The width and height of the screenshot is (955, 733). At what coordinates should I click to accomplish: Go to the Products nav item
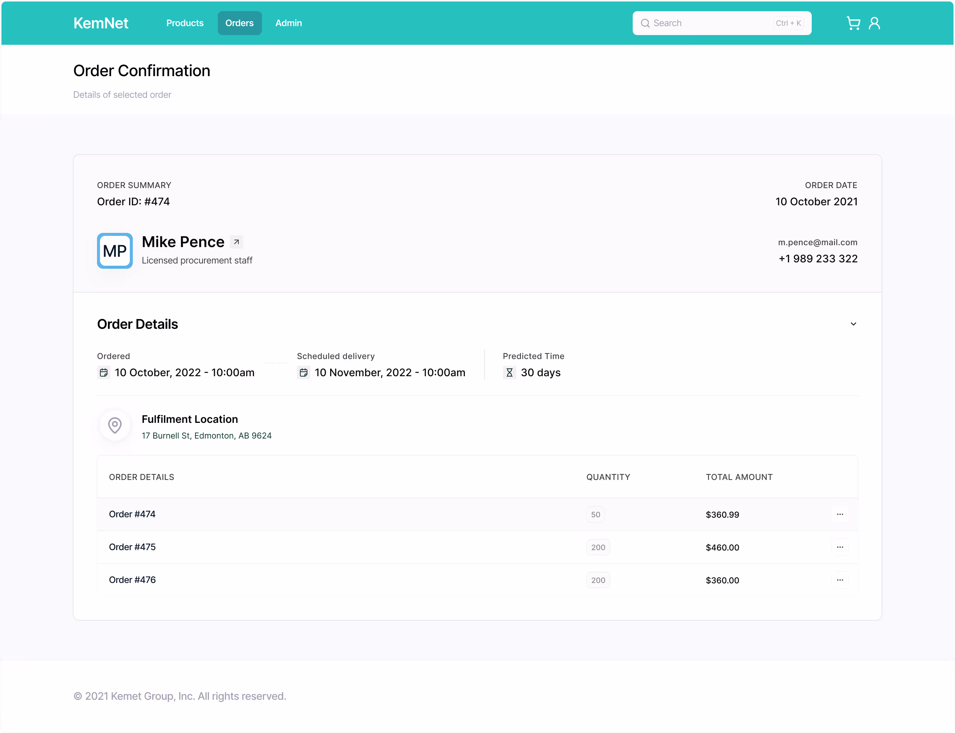click(x=185, y=23)
